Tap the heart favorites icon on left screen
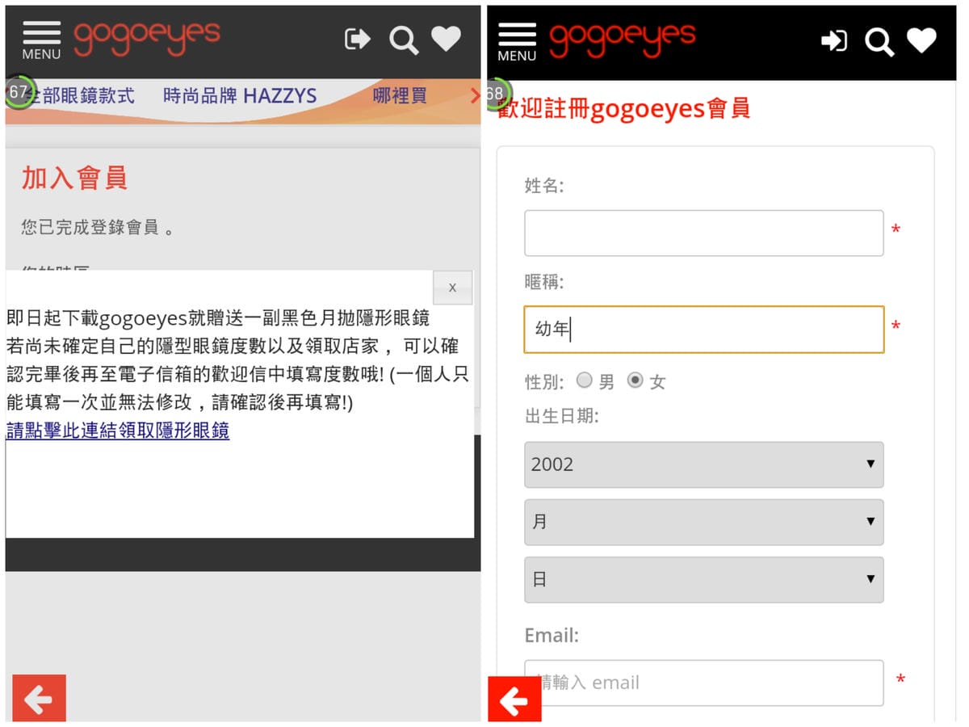 click(446, 38)
